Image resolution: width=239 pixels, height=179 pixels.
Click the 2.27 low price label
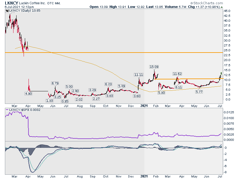pos(96,99)
